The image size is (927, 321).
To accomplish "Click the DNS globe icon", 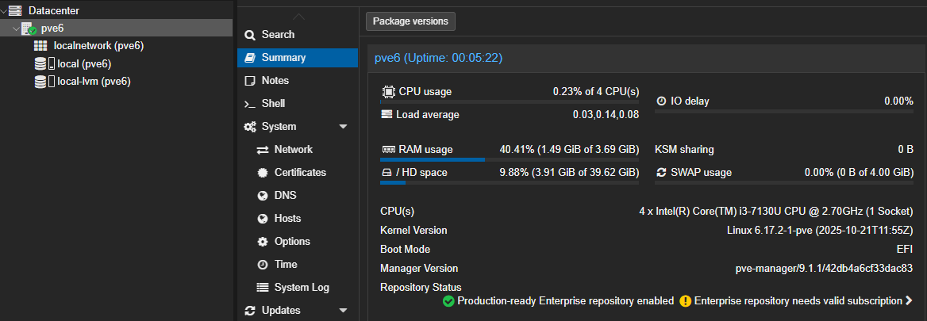I will tap(262, 196).
